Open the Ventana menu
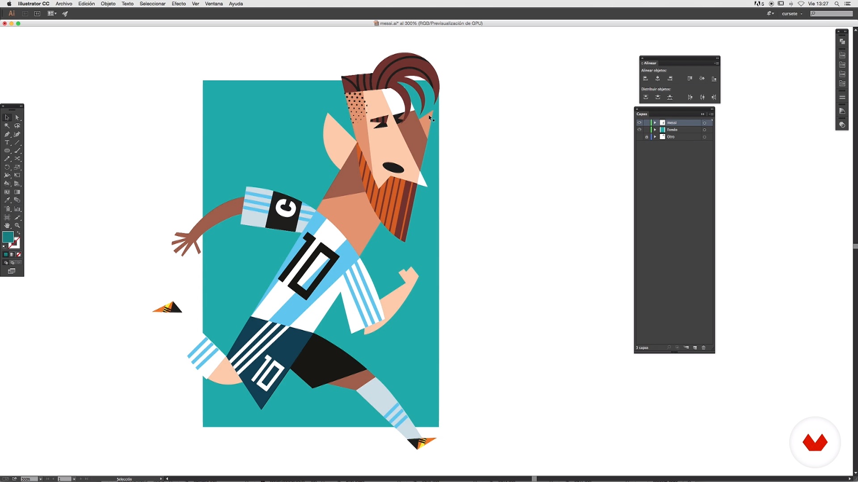This screenshot has height=482, width=858. (214, 4)
